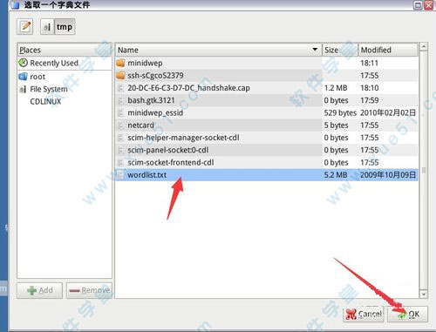The width and height of the screenshot is (436, 332).
Task: Select the wordlist.txt file
Action: (x=266, y=175)
